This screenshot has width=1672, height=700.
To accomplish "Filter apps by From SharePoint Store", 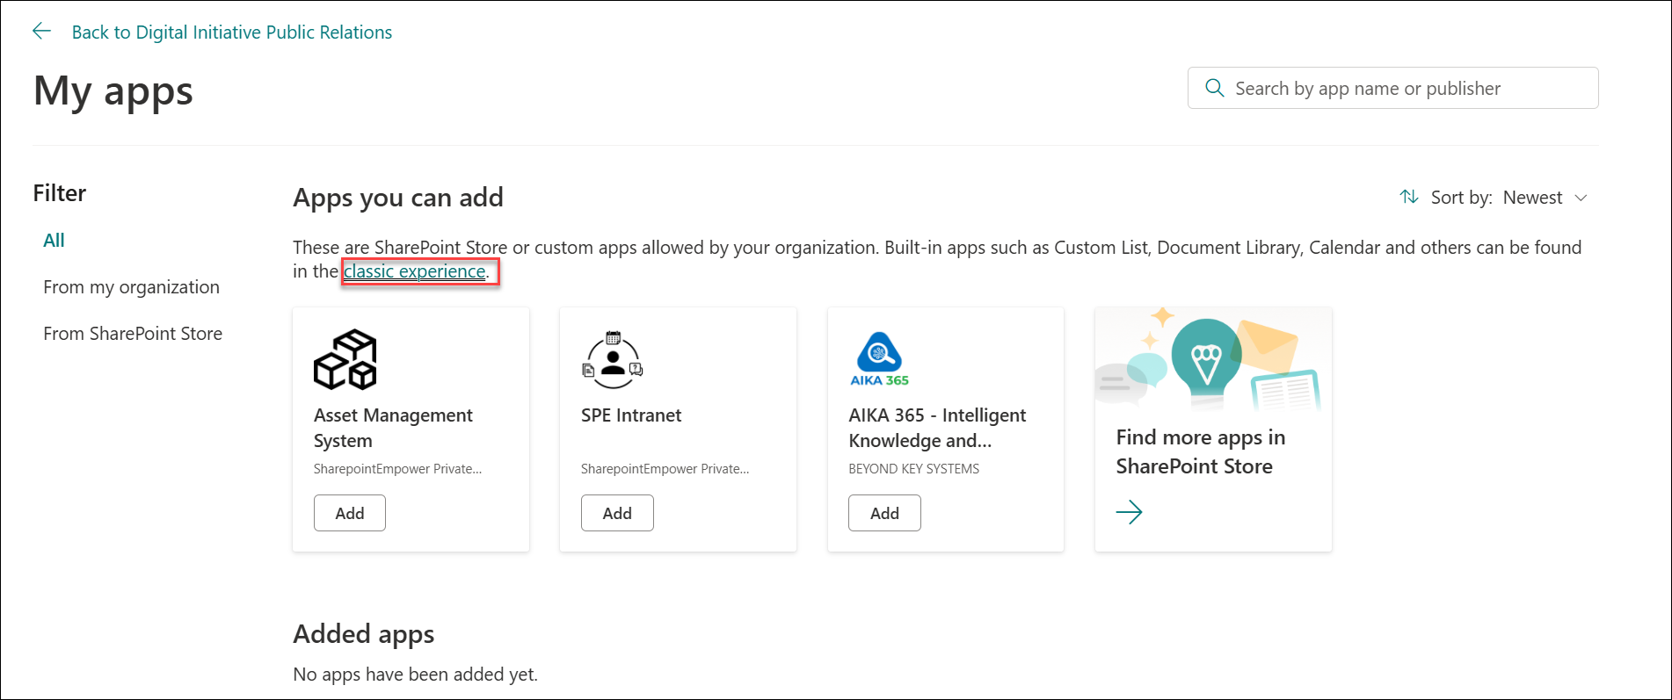I will [x=133, y=334].
